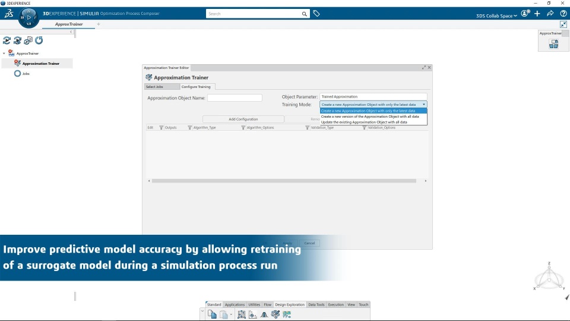Viewport: 570px width, 321px height.
Task: Select the ApproxTrainer document tab
Action: pyautogui.click(x=69, y=24)
